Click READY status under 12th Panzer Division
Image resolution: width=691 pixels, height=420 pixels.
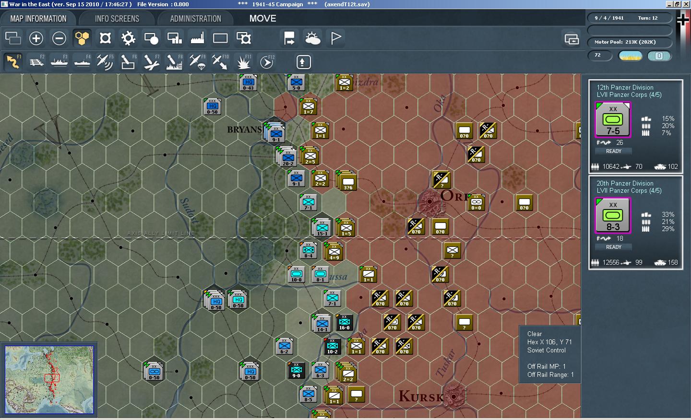613,151
